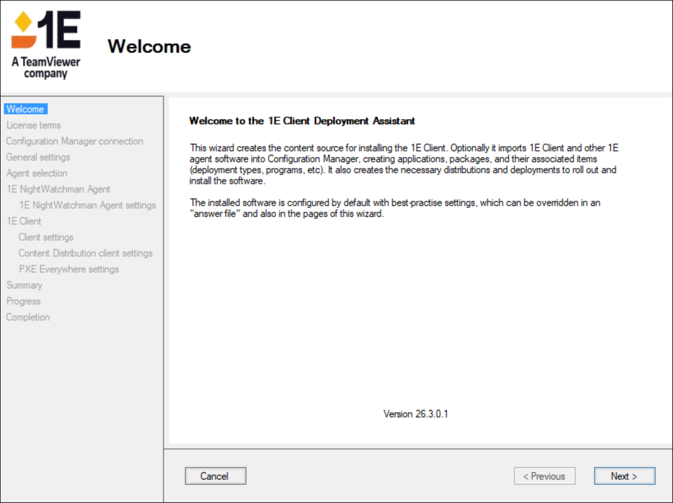Select Welcome step in sidebar
The width and height of the screenshot is (673, 503).
[25, 109]
